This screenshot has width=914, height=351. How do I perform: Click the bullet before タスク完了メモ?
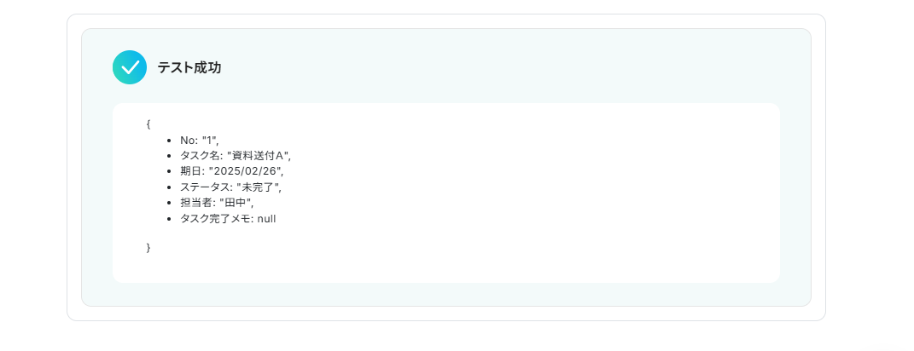(168, 220)
